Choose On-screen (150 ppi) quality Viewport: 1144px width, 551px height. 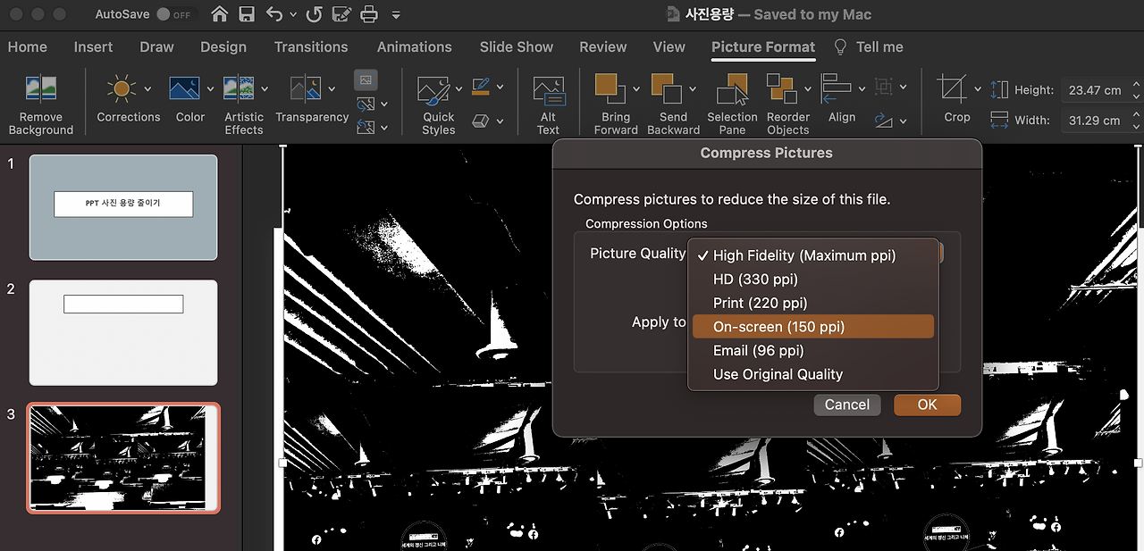click(x=813, y=327)
